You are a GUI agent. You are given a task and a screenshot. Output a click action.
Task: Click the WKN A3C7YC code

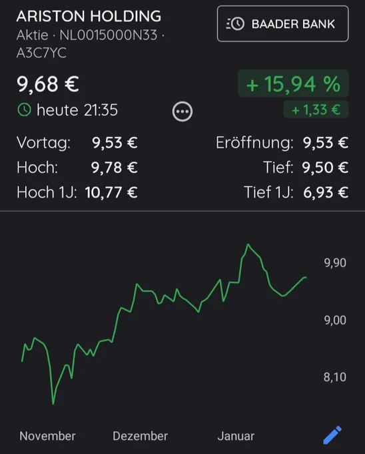click(41, 53)
